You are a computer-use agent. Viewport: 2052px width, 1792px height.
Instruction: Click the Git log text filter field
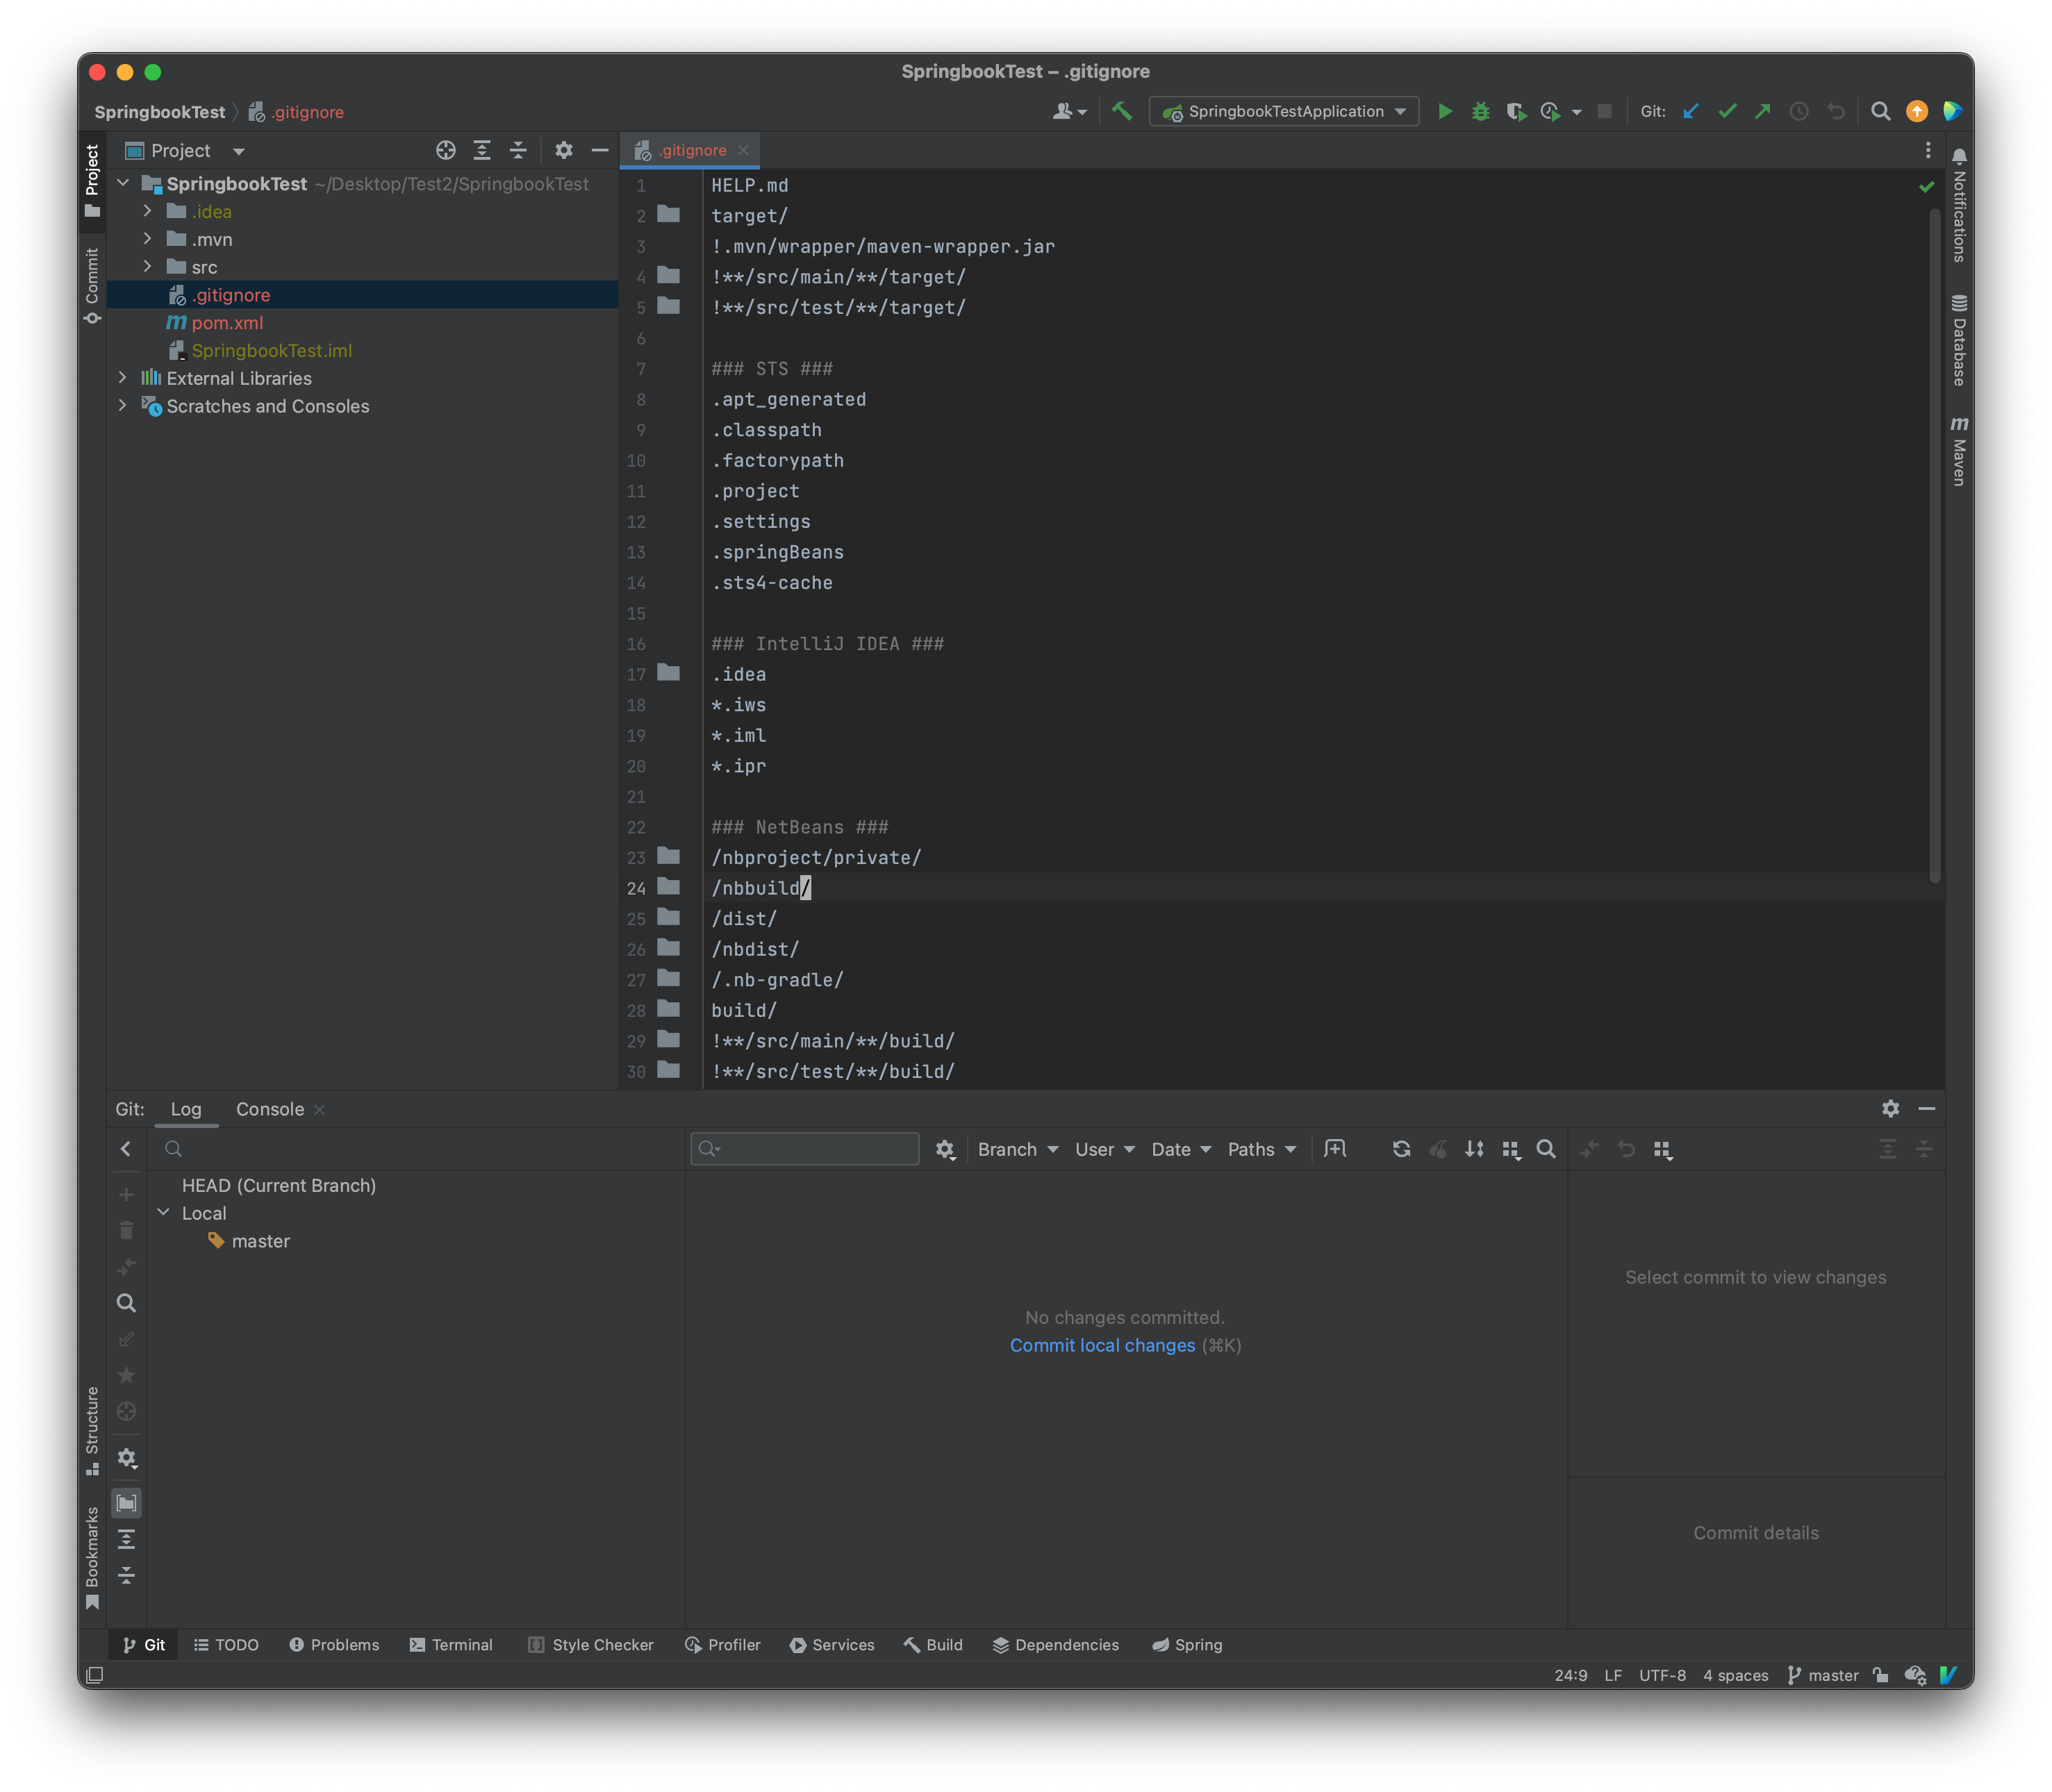coord(805,1148)
